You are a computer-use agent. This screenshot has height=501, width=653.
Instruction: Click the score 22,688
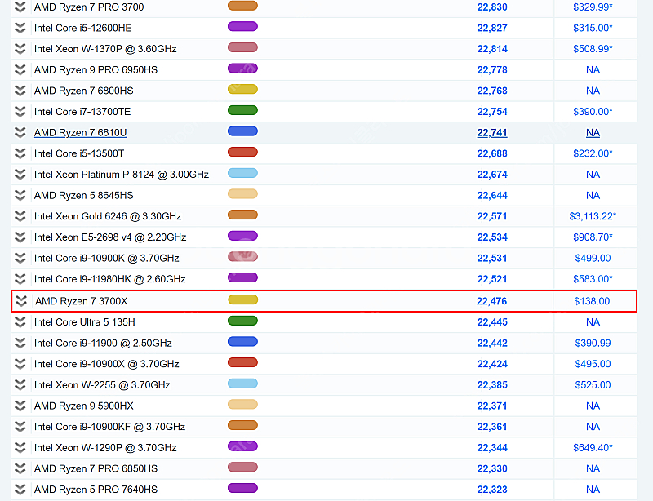(492, 153)
